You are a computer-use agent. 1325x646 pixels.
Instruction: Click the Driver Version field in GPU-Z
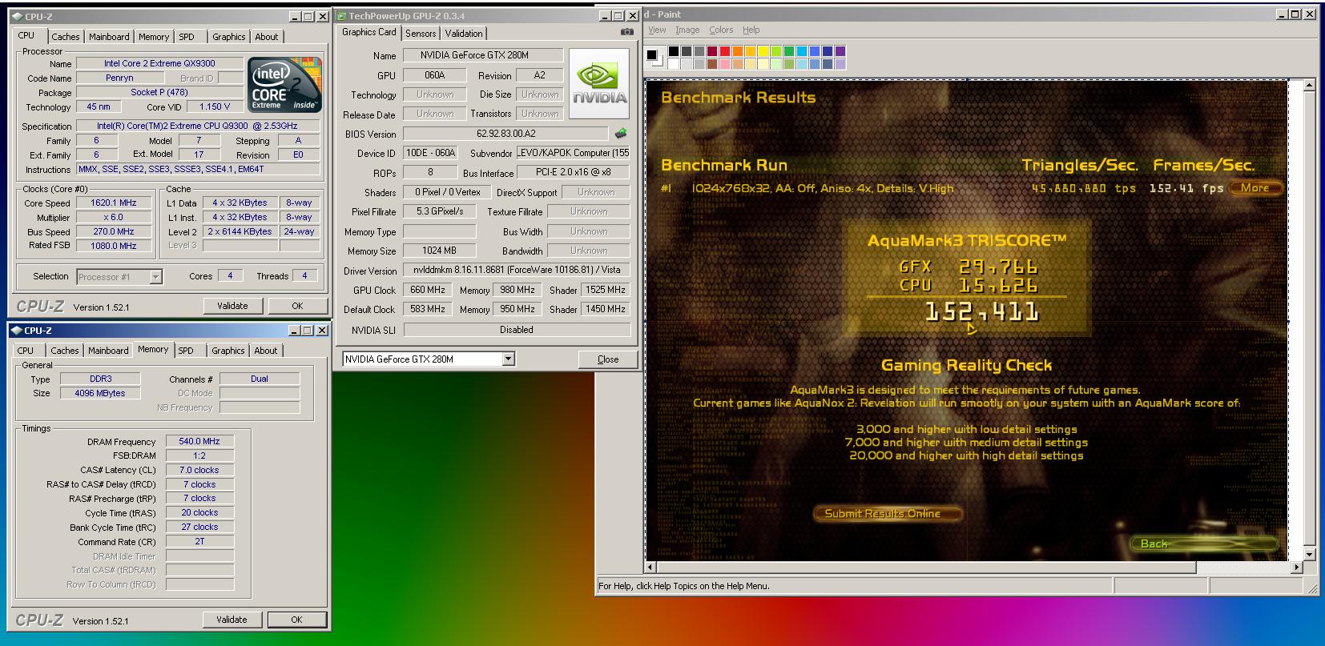point(517,270)
